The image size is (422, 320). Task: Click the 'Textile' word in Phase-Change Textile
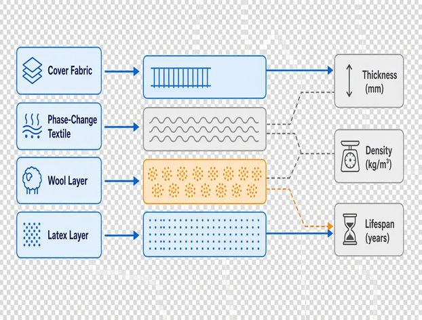point(59,134)
